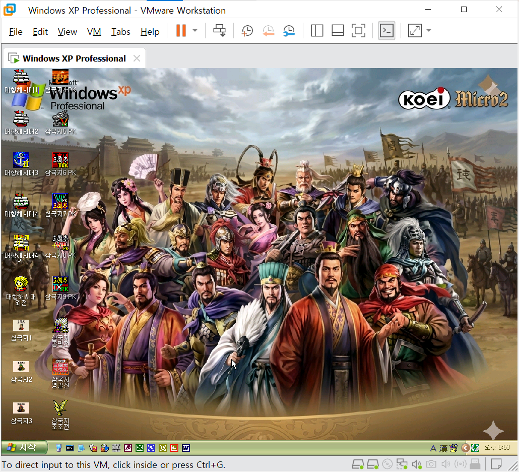Select the 삼국지9 PK desktop icon
519x472 pixels.
[60, 288]
